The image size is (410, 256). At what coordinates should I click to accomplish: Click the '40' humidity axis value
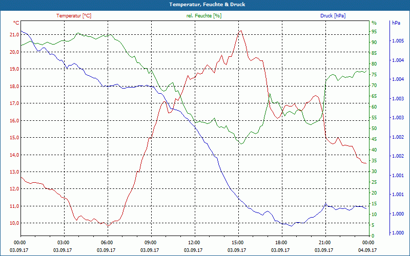click(374, 150)
